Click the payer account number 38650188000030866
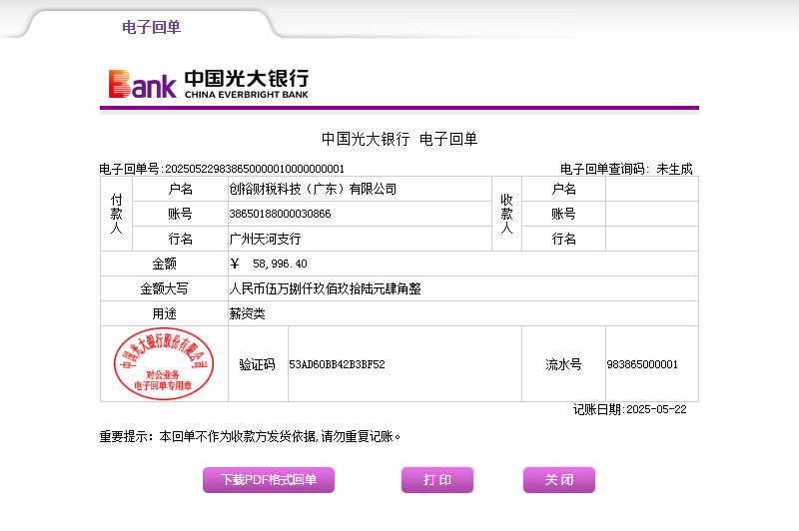Viewport: 799px width, 531px height. point(280,214)
